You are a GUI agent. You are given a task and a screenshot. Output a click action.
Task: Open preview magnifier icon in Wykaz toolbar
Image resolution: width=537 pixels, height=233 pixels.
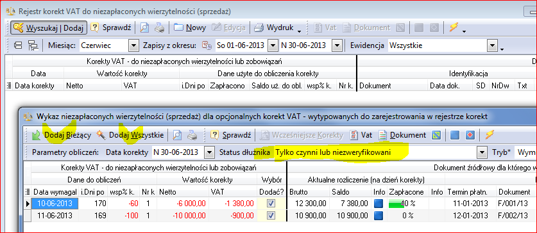pos(176,135)
